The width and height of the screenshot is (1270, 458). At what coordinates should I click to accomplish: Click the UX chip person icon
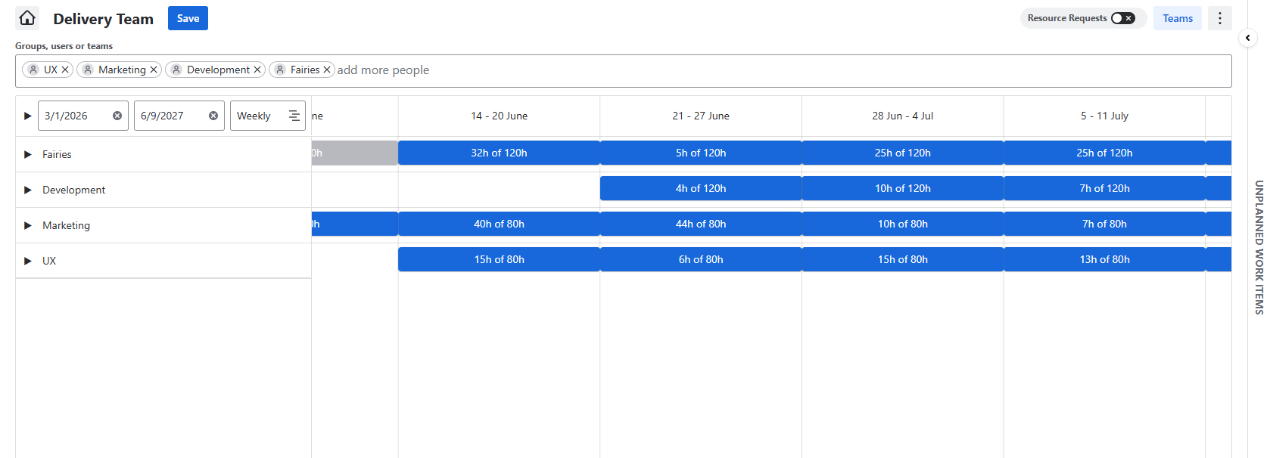coord(33,70)
